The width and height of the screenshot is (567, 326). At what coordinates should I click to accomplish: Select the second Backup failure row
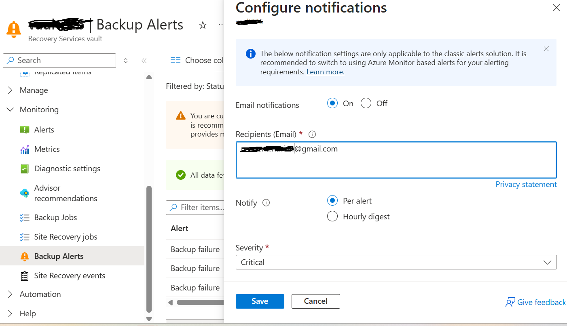[195, 268]
